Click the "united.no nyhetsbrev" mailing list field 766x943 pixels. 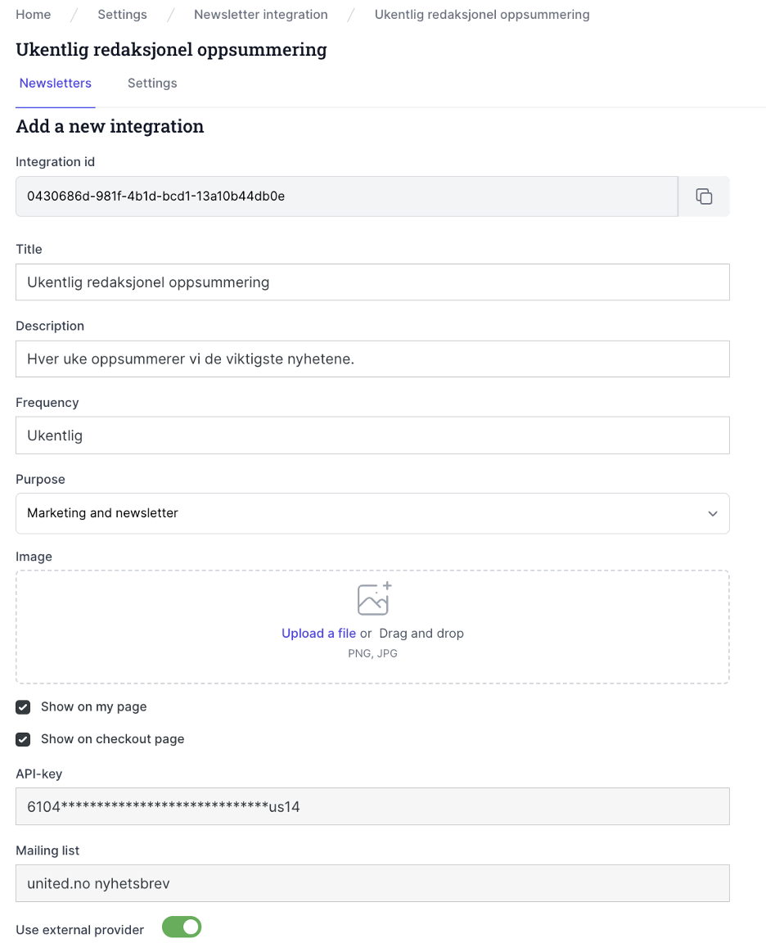[x=372, y=883]
